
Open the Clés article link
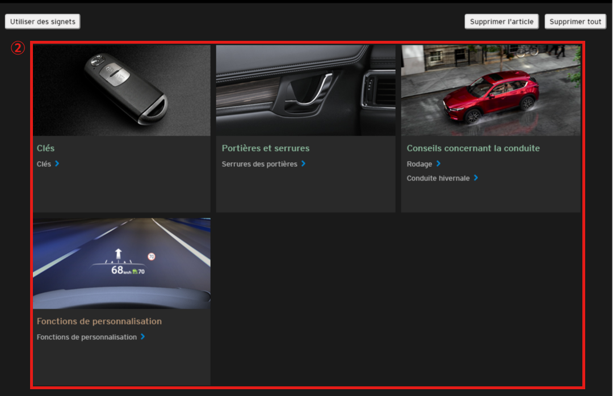pyautogui.click(x=44, y=164)
